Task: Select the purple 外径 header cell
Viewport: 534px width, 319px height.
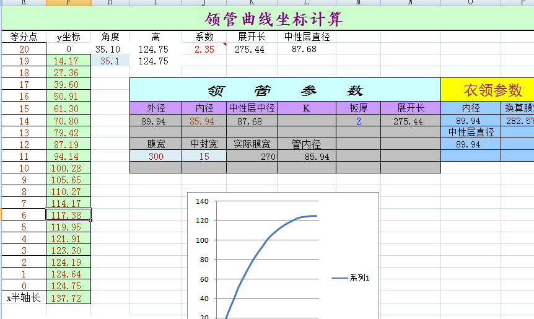Action: click(156, 108)
